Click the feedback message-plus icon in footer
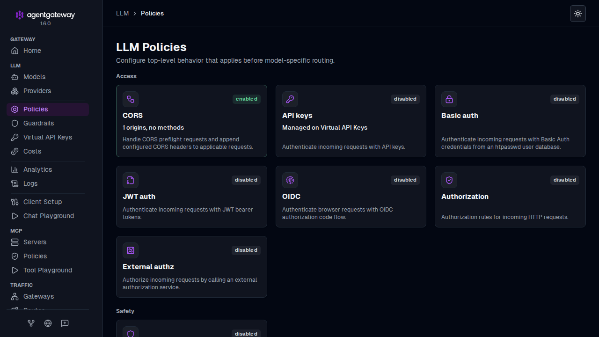The width and height of the screenshot is (599, 337). 65,323
